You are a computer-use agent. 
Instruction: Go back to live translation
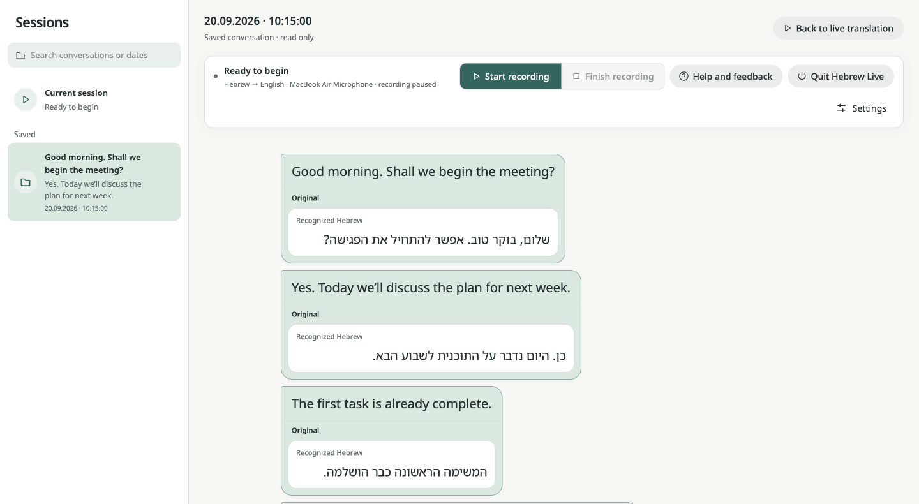click(x=838, y=28)
